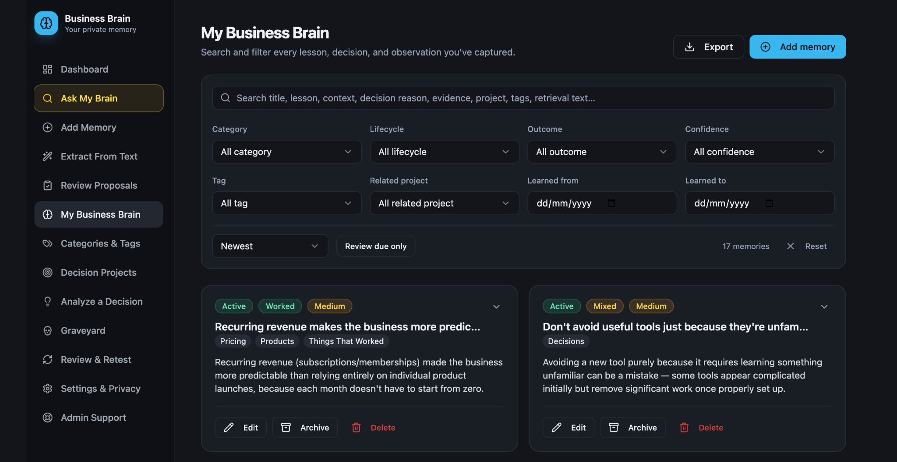Click the trash icon on Recurring revenue card
Screen dimensions: 897x462
pos(356,427)
